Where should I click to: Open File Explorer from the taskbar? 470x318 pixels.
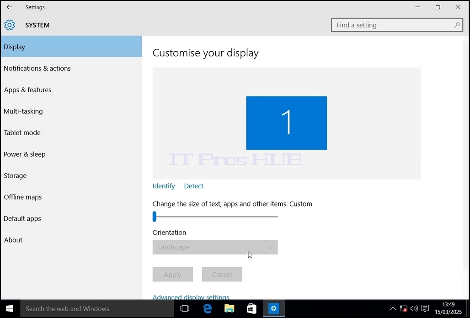pyautogui.click(x=230, y=308)
